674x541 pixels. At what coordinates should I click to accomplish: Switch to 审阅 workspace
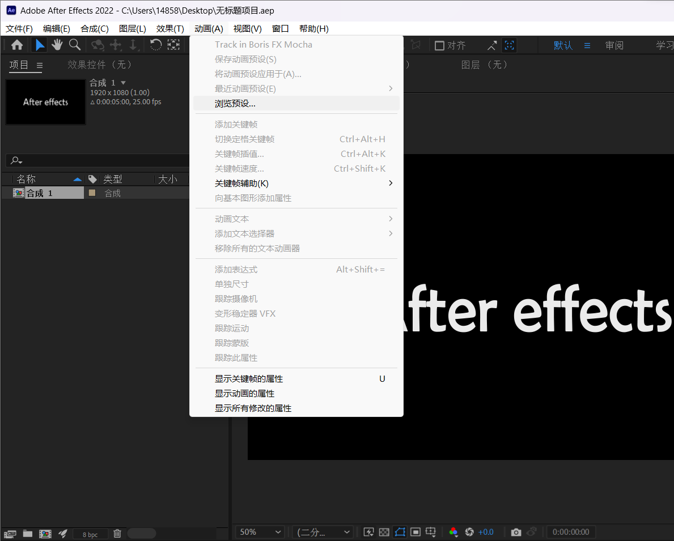point(614,45)
